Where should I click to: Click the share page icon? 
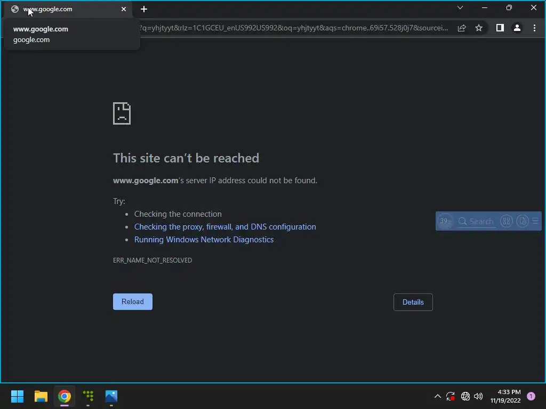click(x=462, y=28)
